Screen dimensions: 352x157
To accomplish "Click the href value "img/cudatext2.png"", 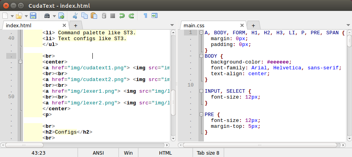I will (97, 79).
